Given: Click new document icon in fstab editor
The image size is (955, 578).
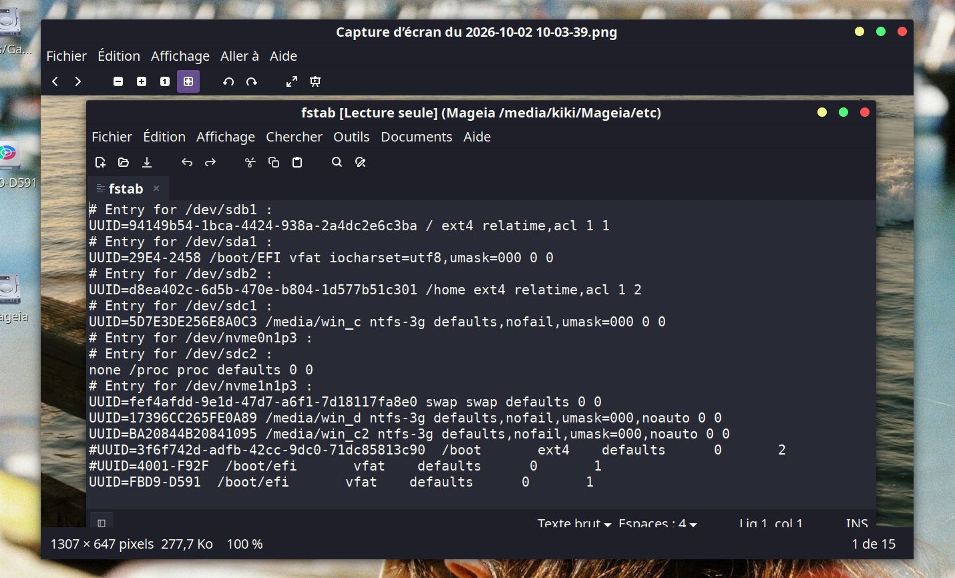Looking at the screenshot, I should [101, 162].
